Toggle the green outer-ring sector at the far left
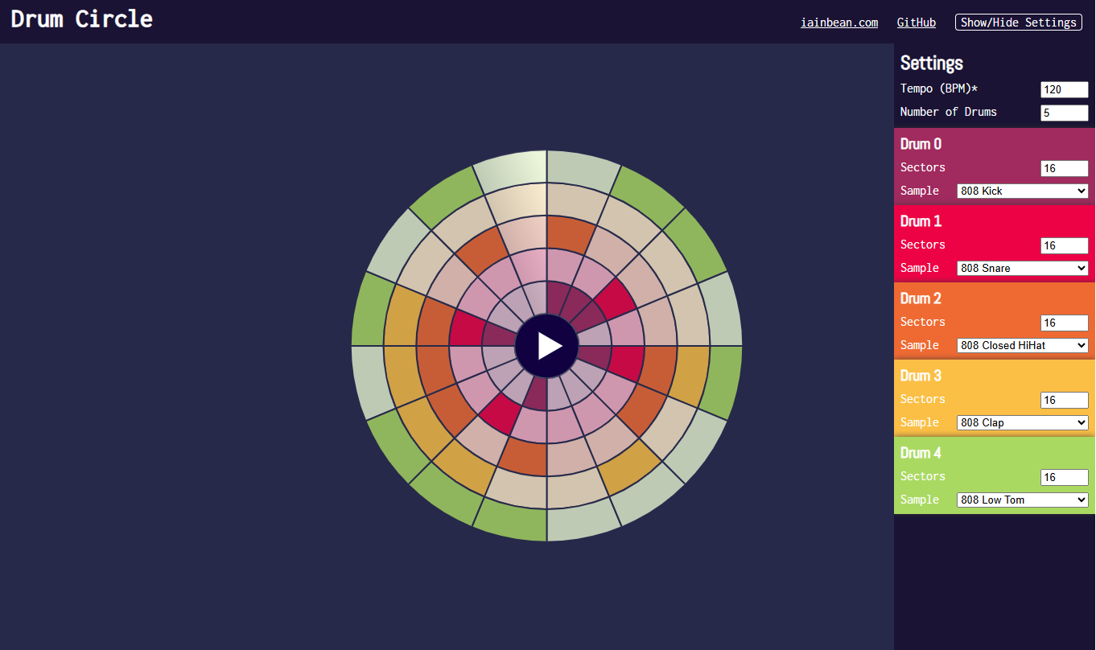Viewport: 1096px width, 650px height. tap(369, 311)
